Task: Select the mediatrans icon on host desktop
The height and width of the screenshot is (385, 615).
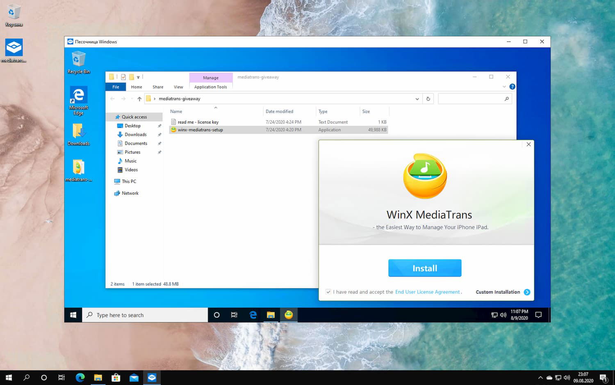Action: 14,50
